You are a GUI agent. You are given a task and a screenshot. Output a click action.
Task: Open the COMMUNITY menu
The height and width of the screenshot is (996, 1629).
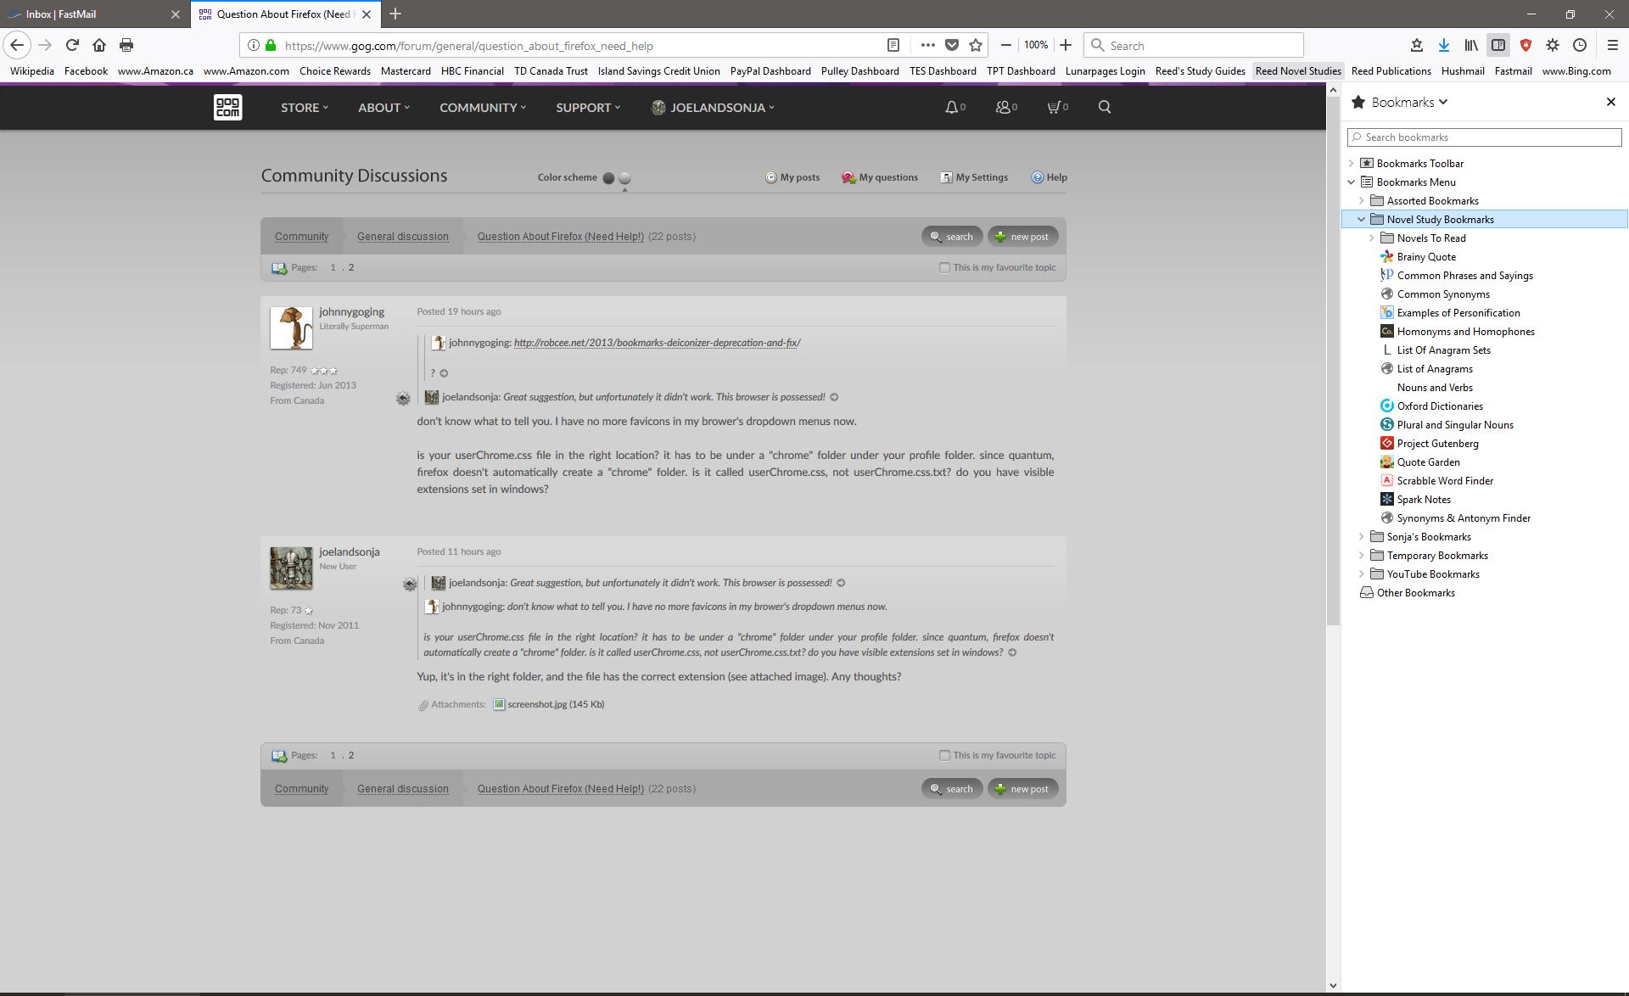coord(483,107)
